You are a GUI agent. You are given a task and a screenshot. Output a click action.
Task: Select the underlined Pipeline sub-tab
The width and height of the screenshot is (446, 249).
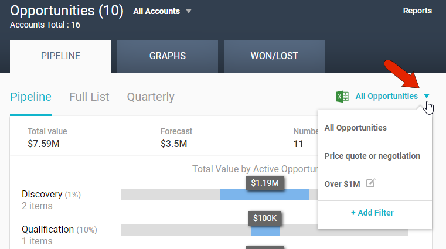(x=30, y=97)
